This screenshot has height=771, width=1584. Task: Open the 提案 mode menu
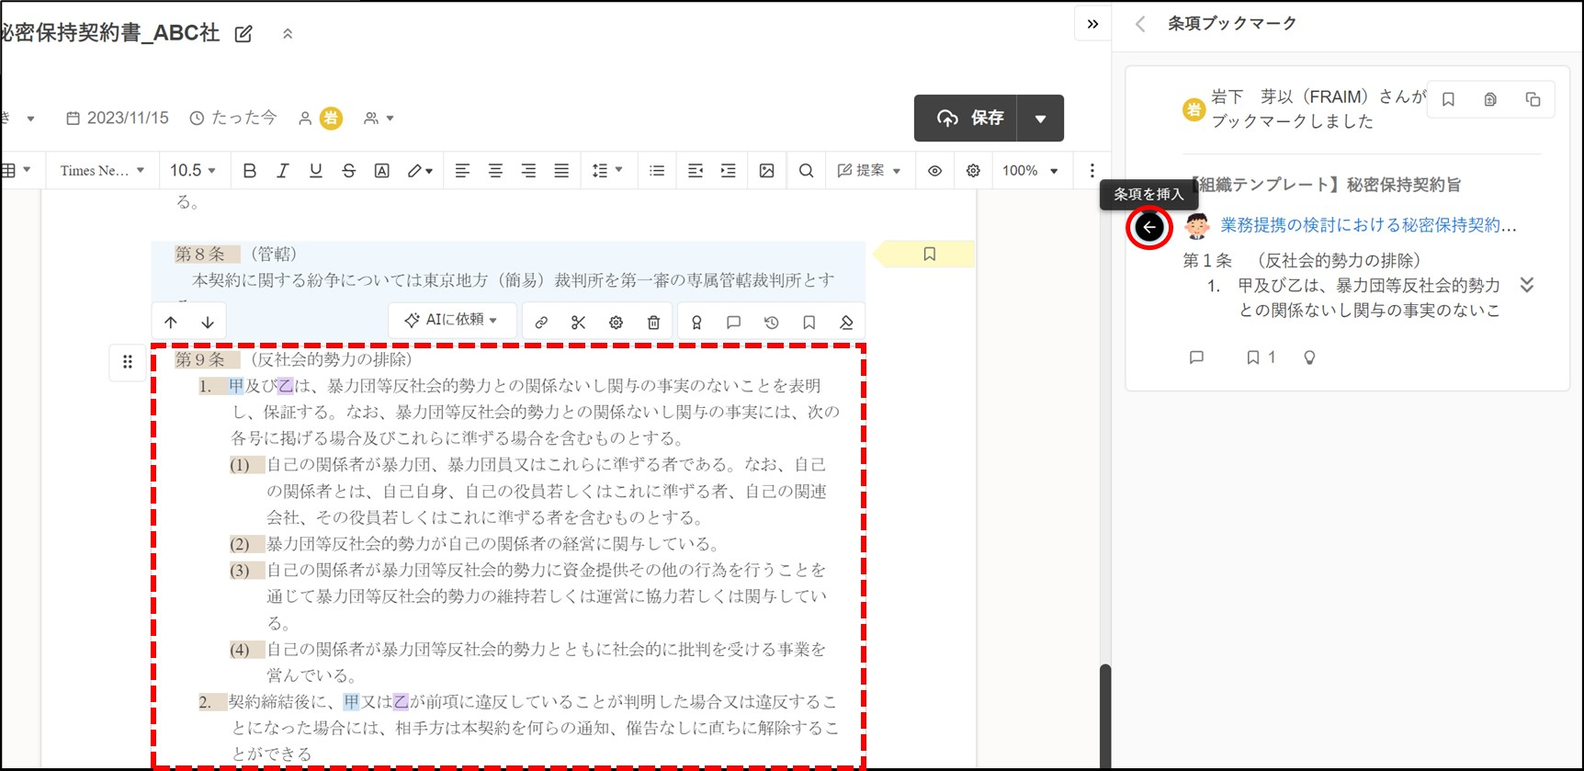[x=869, y=171]
